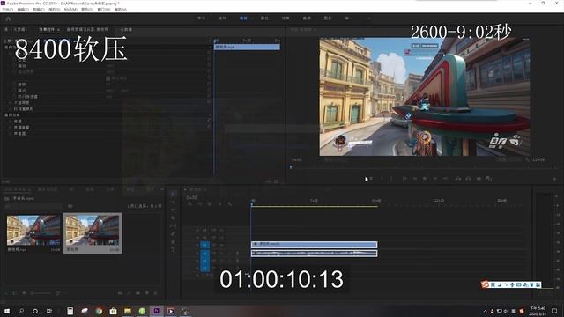The width and height of the screenshot is (564, 317).
Task: Select the Pen tool
Action: click(173, 233)
